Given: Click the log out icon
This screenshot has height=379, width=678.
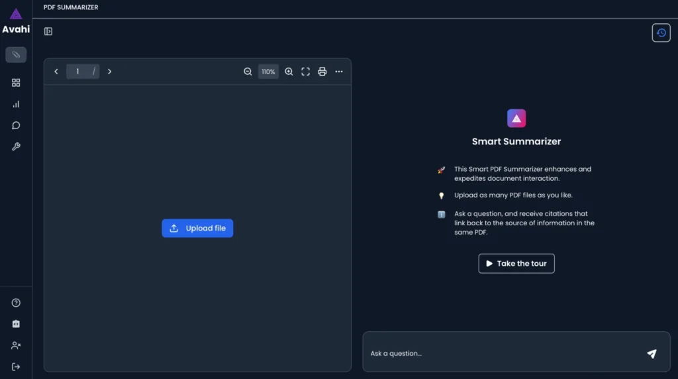Looking at the screenshot, I should coord(16,367).
